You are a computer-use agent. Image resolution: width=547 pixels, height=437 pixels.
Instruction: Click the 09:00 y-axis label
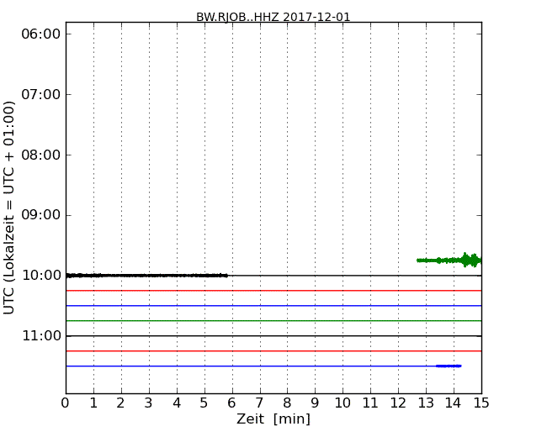point(41,215)
